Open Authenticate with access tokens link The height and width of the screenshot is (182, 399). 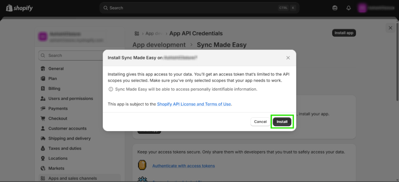183,166
